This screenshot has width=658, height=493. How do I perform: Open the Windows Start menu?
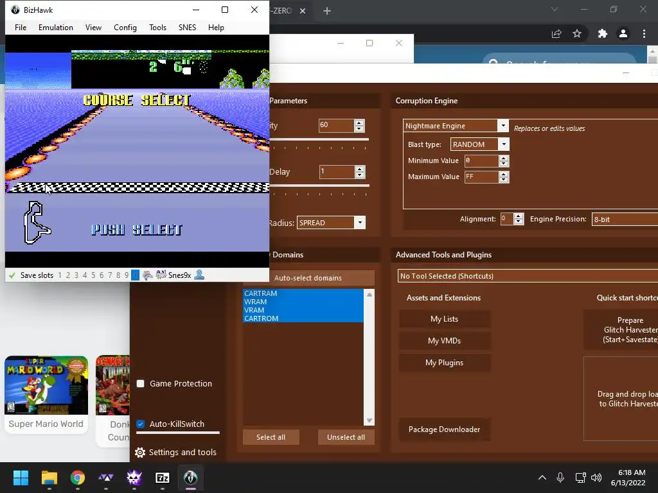pyautogui.click(x=21, y=478)
